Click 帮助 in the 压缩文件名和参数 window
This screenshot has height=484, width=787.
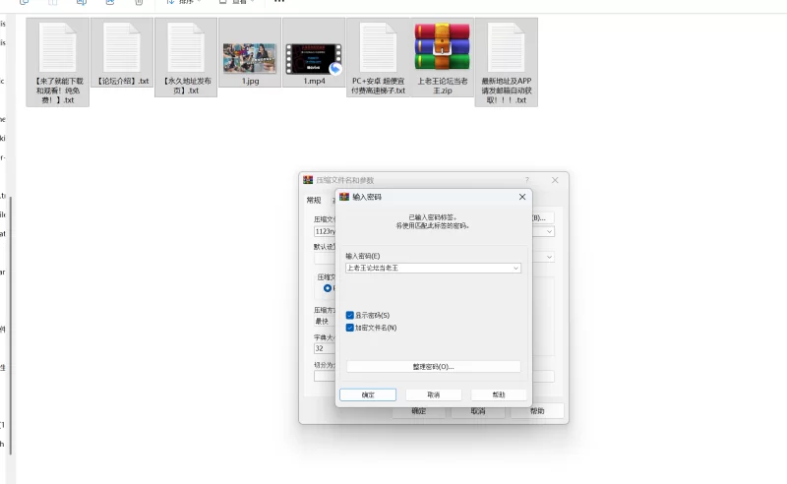pos(537,411)
